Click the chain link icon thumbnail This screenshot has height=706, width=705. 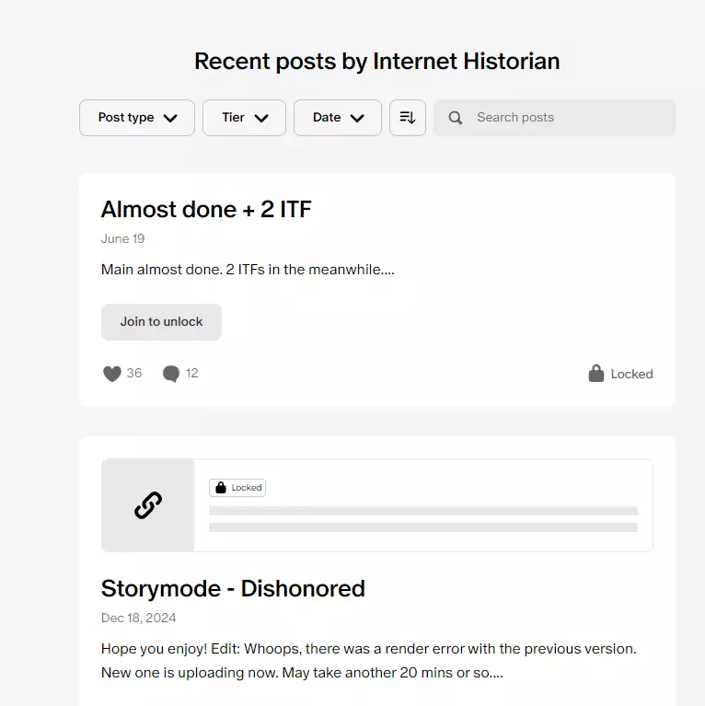pos(147,505)
